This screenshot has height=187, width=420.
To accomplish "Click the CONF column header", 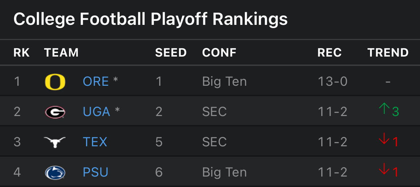I will 219,53.
